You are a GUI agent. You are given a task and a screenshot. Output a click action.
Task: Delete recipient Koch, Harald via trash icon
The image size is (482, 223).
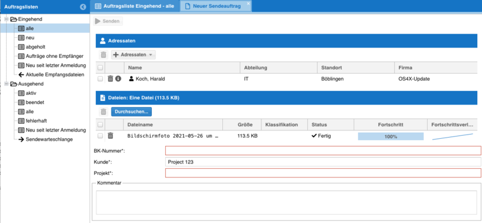pos(111,79)
